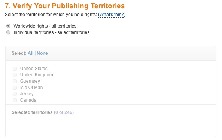Image resolution: width=222 pixels, height=140 pixels.
Task: Click the United States label text
Action: tap(34, 69)
